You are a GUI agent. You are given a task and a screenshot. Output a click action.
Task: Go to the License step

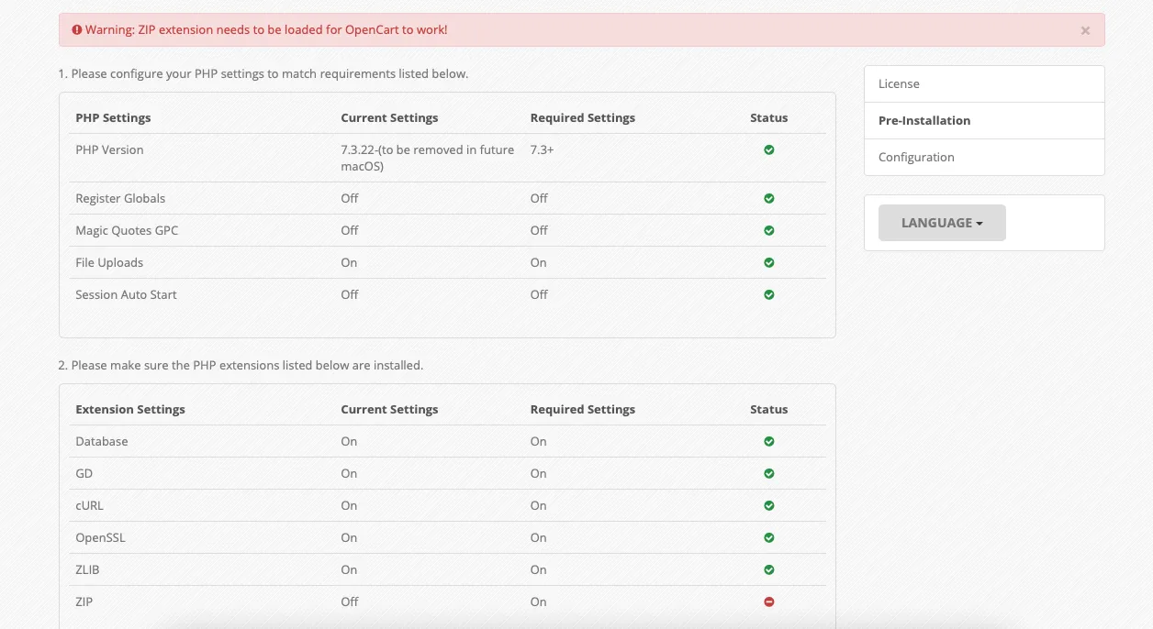(899, 83)
